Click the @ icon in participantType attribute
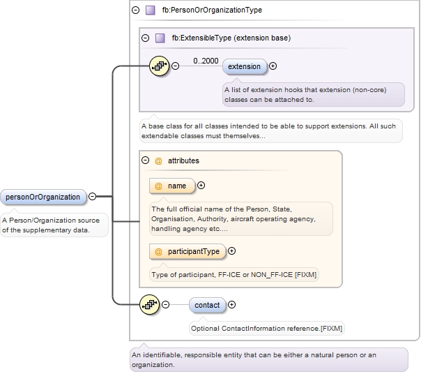Screen dimensions: 421x374 coord(158,251)
